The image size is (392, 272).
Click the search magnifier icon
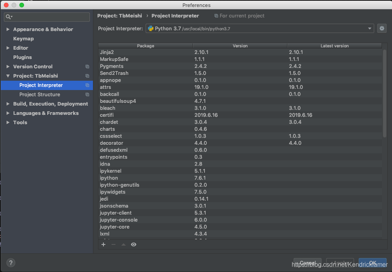pyautogui.click(x=8, y=17)
